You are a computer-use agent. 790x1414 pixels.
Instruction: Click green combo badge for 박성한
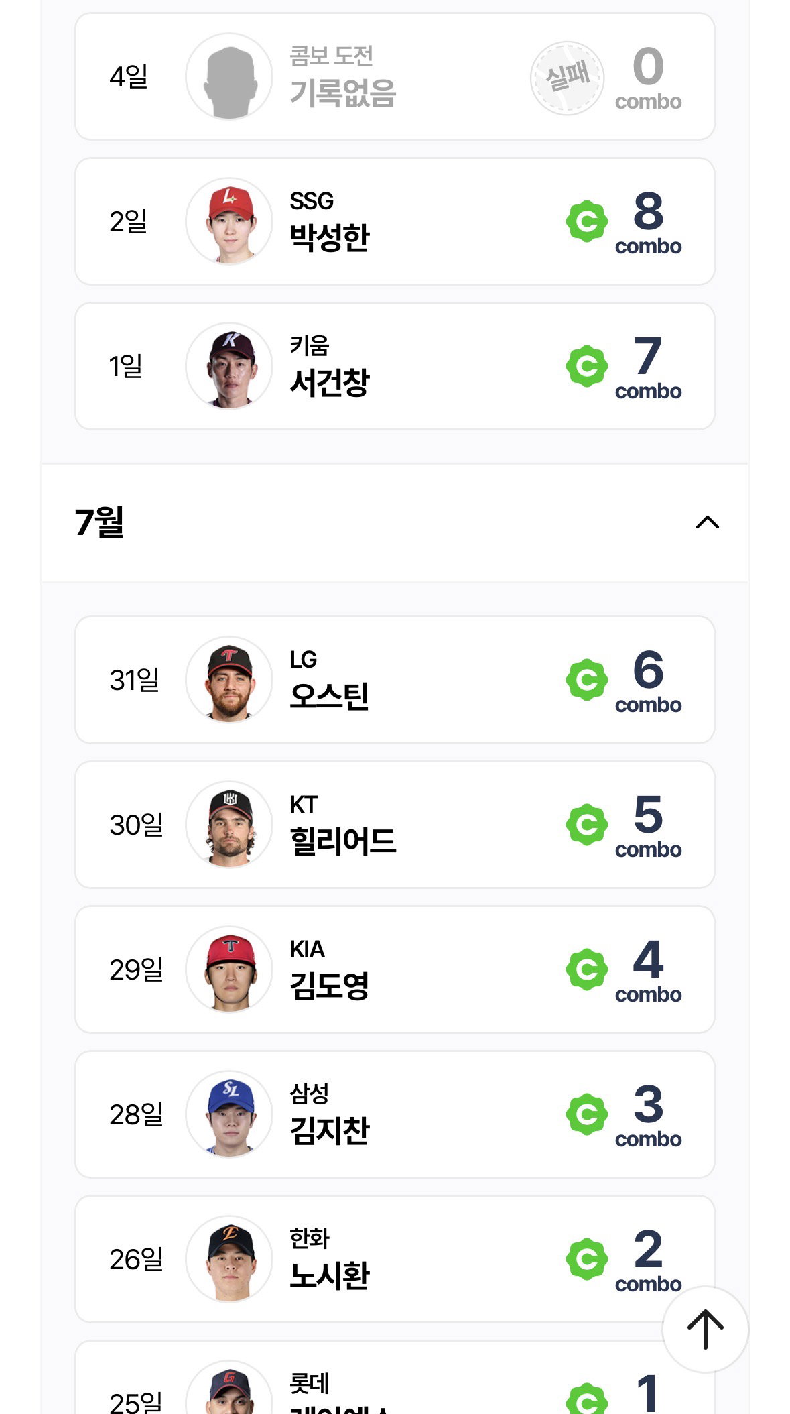click(587, 221)
